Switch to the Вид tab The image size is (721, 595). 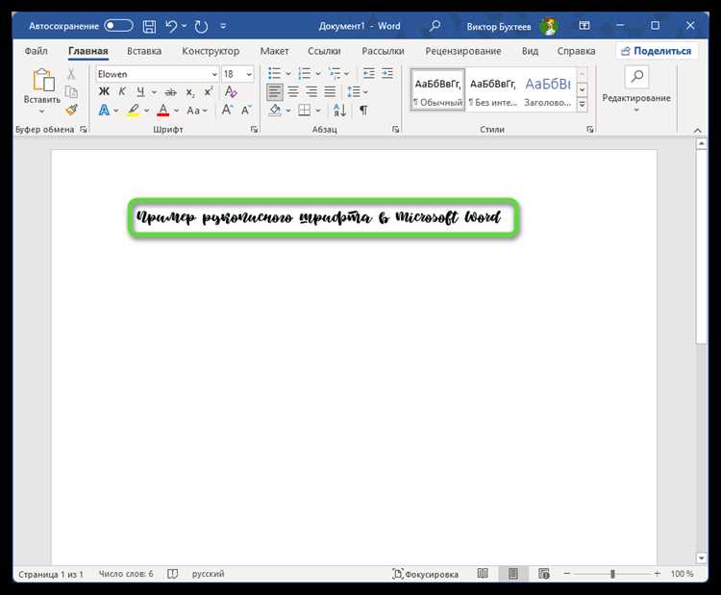[x=530, y=51]
